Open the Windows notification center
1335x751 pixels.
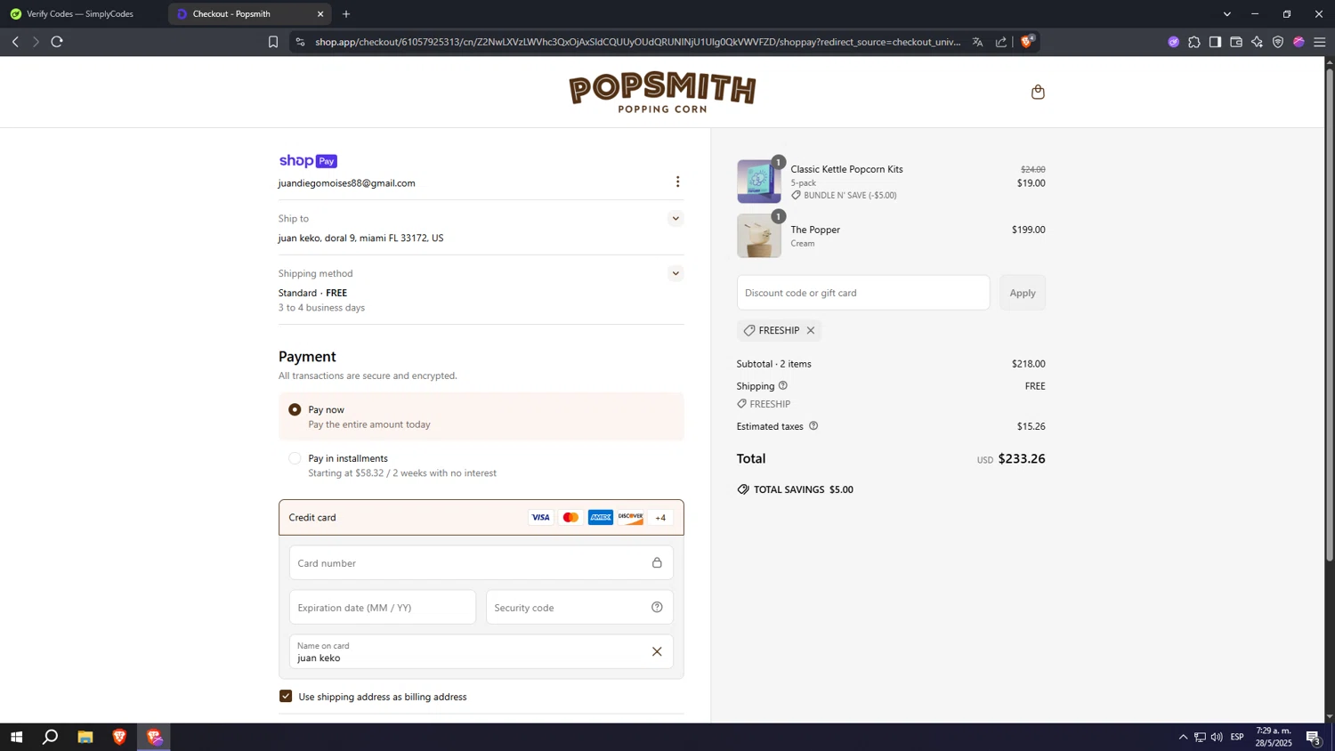[1314, 737]
